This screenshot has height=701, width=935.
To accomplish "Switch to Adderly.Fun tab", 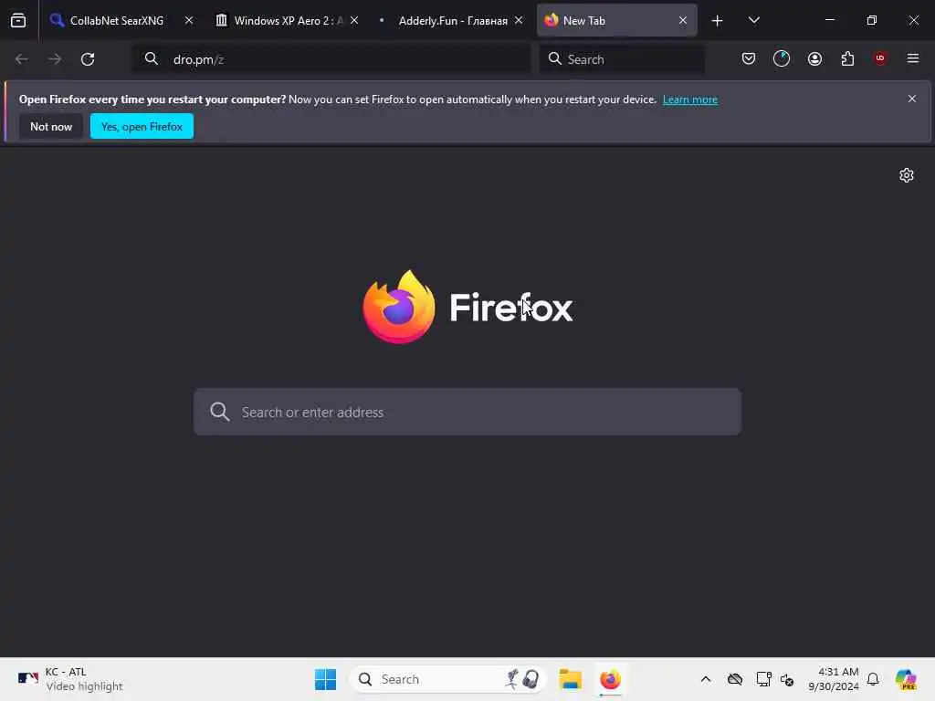I will tap(452, 20).
